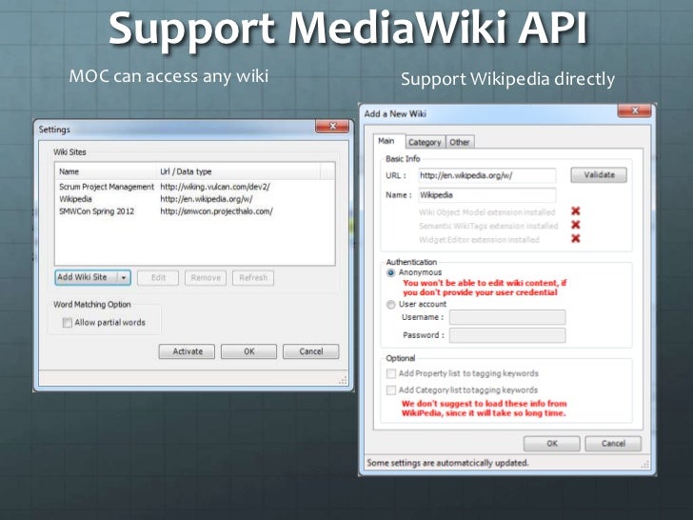Enable Allow partial words checkbox
The height and width of the screenshot is (520, 693).
point(68,323)
